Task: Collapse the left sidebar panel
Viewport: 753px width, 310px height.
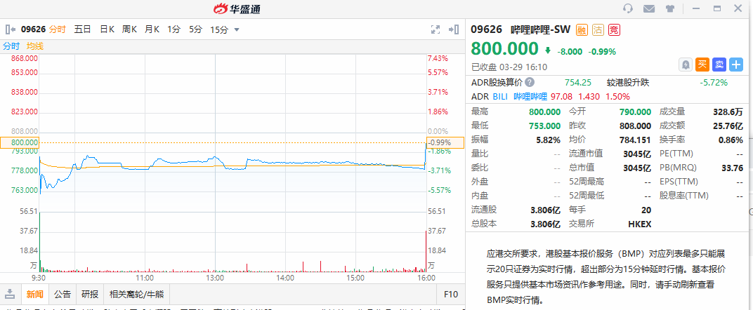Action: coord(11,29)
